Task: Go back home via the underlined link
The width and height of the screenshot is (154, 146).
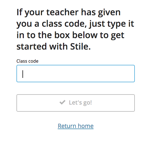Action: [x=76, y=126]
